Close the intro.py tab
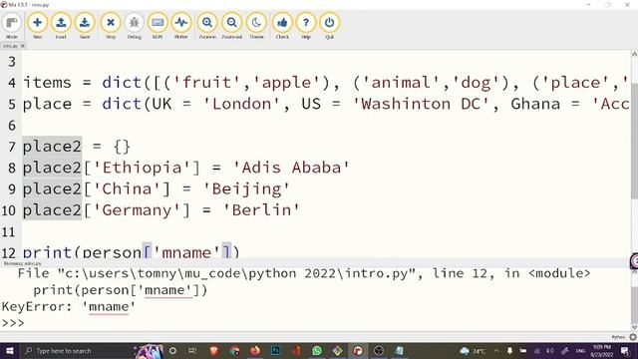Viewport: 638px width, 359px height. pos(23,46)
